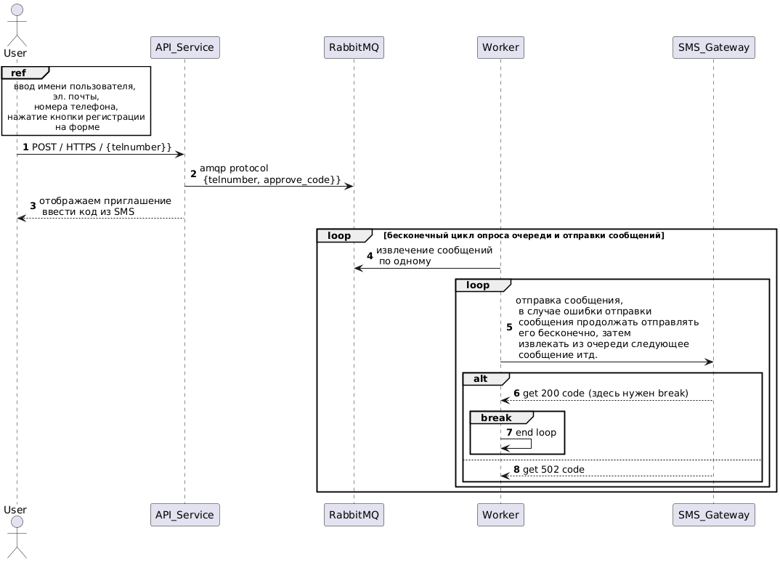Select the top RabbitMQ participant box

354,47
